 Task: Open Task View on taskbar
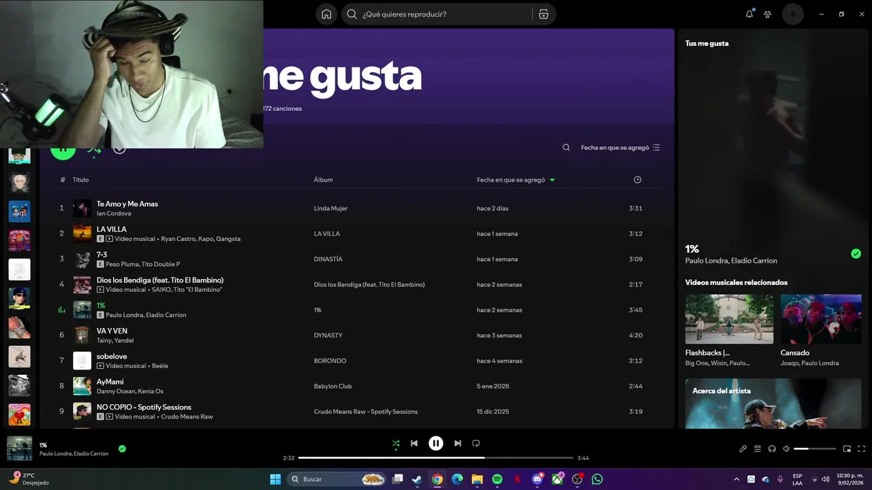point(398,479)
